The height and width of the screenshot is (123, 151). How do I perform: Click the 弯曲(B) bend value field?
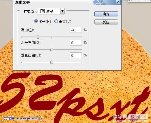click(76, 30)
